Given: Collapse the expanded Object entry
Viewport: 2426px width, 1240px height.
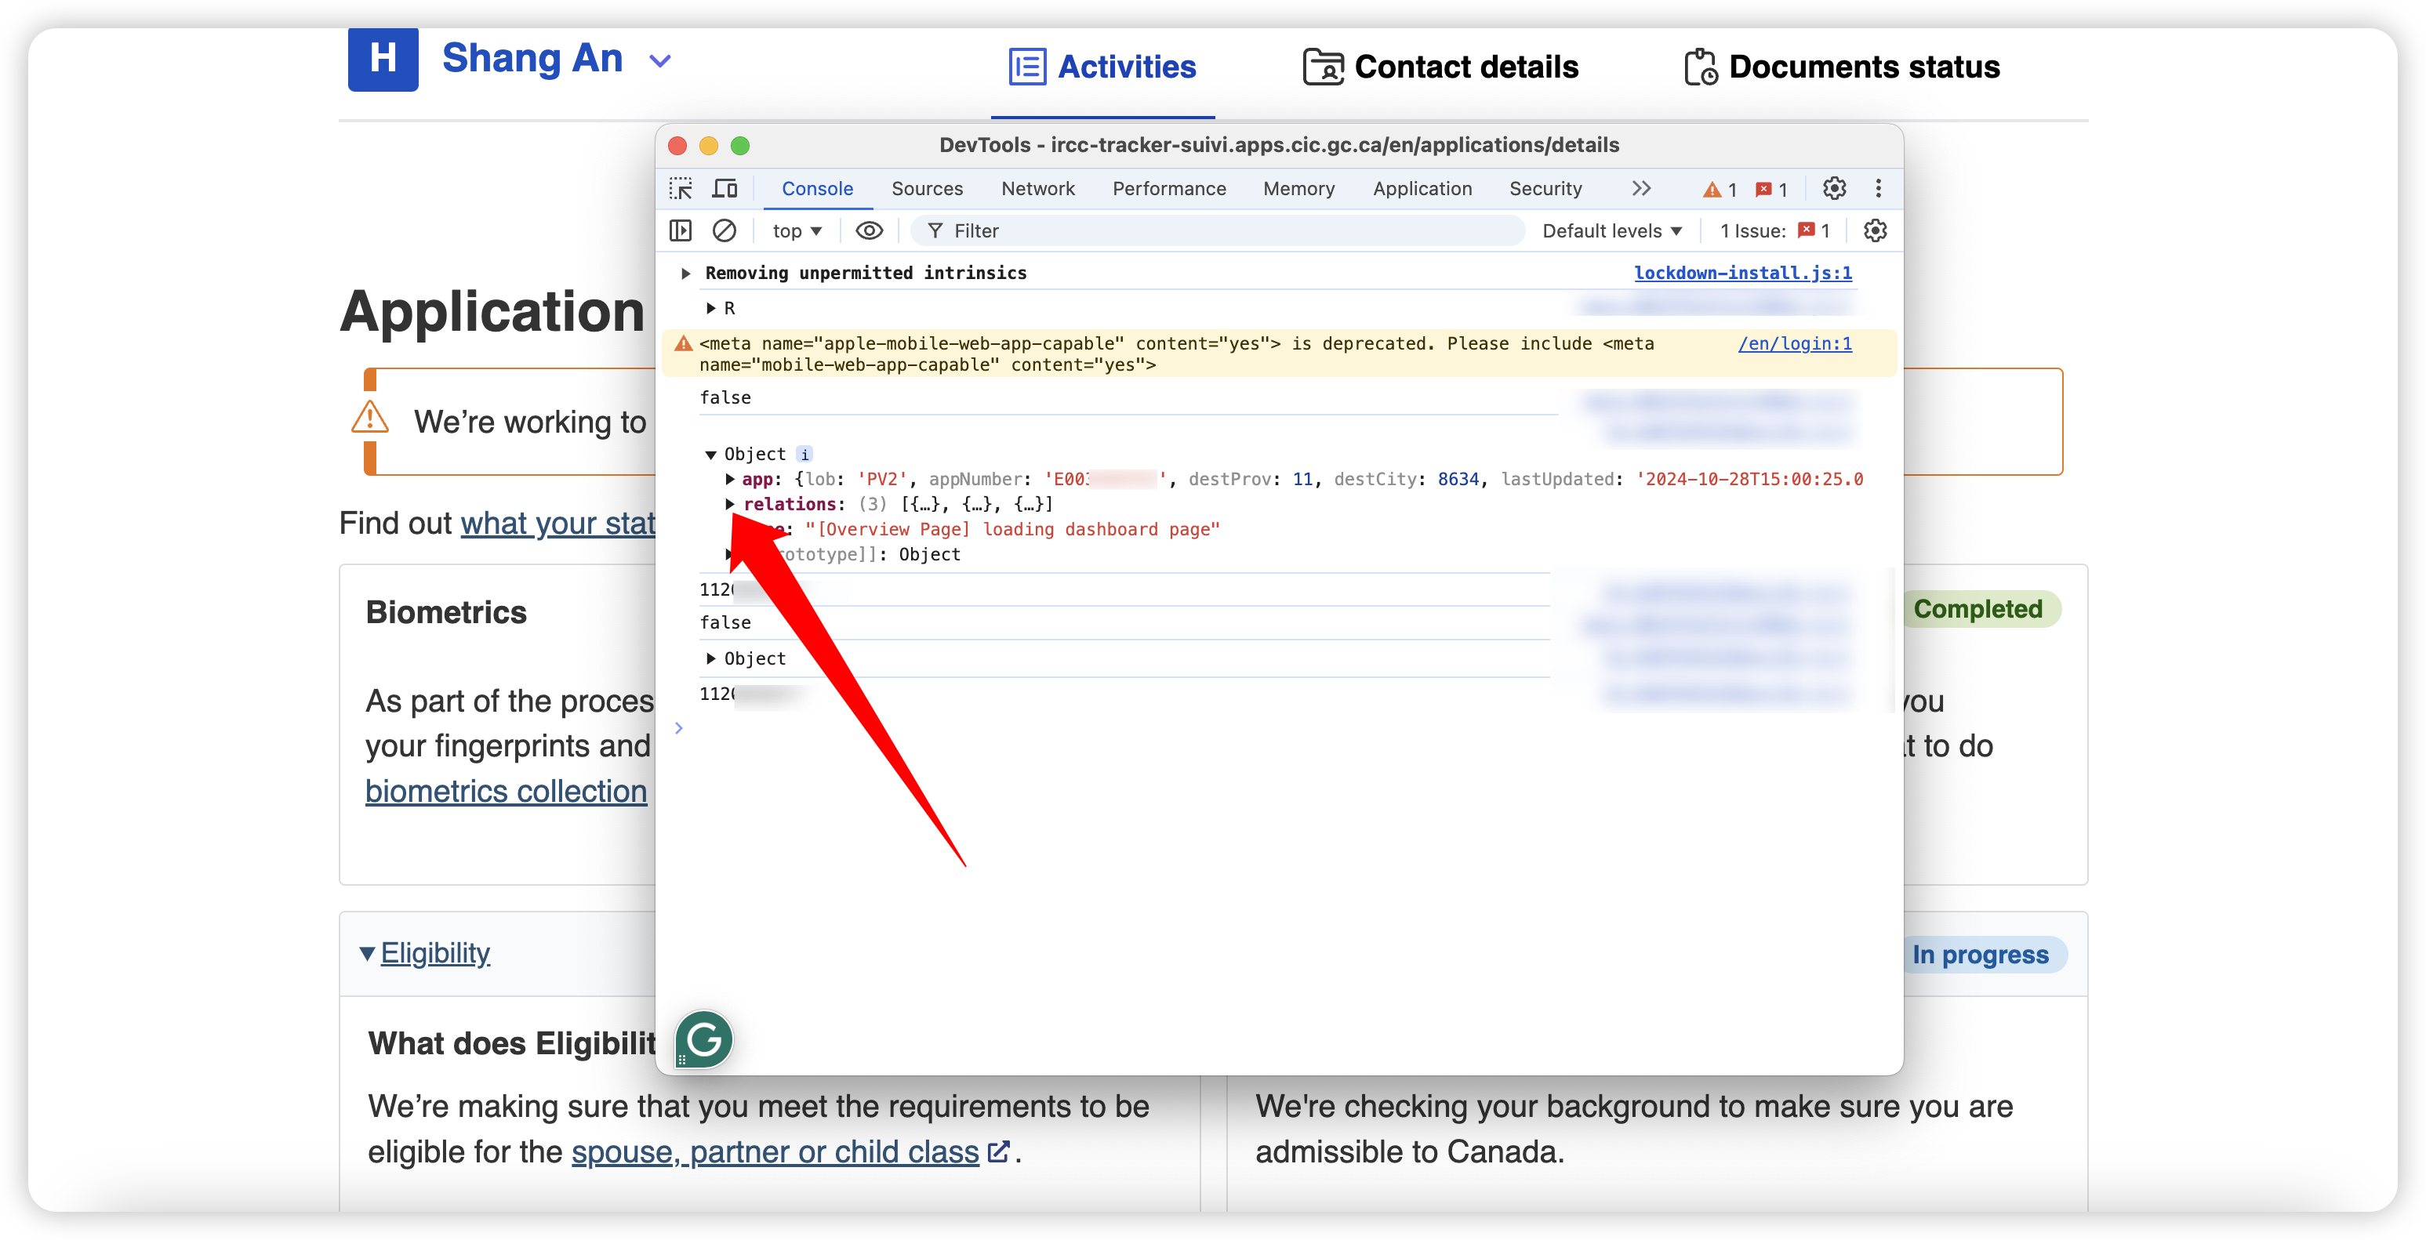Looking at the screenshot, I should pos(711,455).
